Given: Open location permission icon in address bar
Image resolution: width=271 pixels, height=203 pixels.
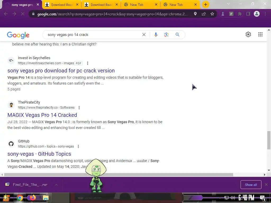Looking at the screenshot, I should click(195, 14).
